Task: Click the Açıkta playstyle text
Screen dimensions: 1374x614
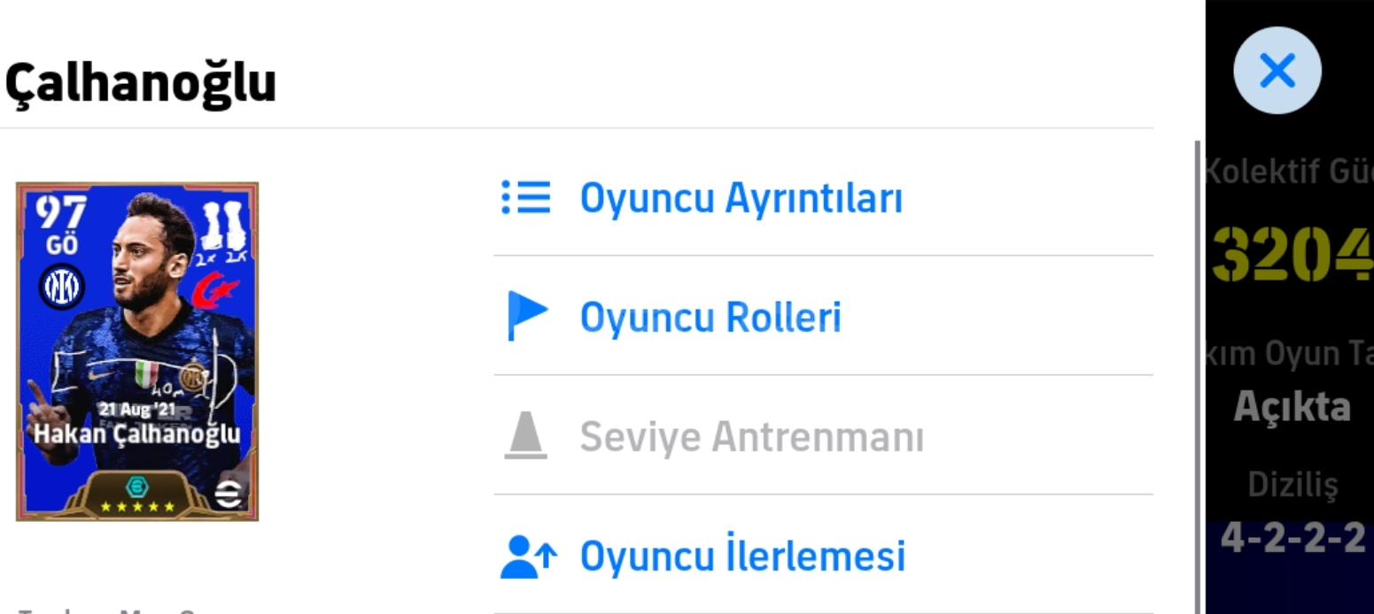Action: 1292,407
